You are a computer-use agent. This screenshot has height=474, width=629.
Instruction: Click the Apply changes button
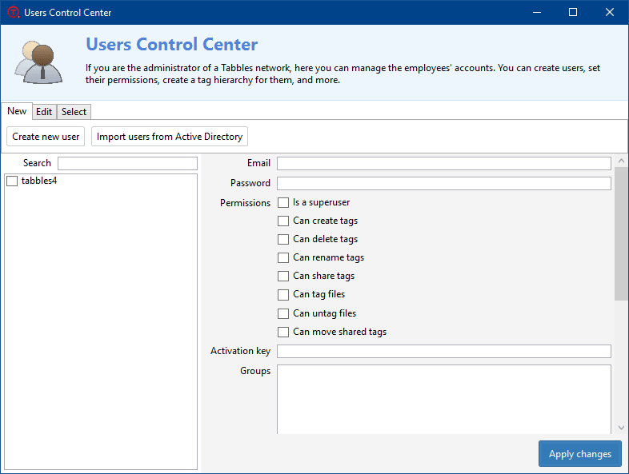click(x=580, y=454)
